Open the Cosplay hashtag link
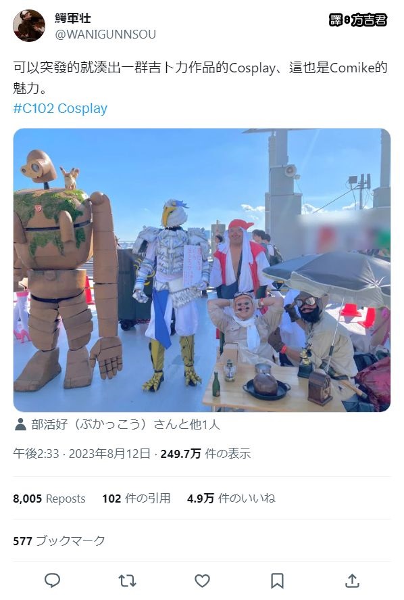This screenshot has width=404, height=600. point(82,108)
